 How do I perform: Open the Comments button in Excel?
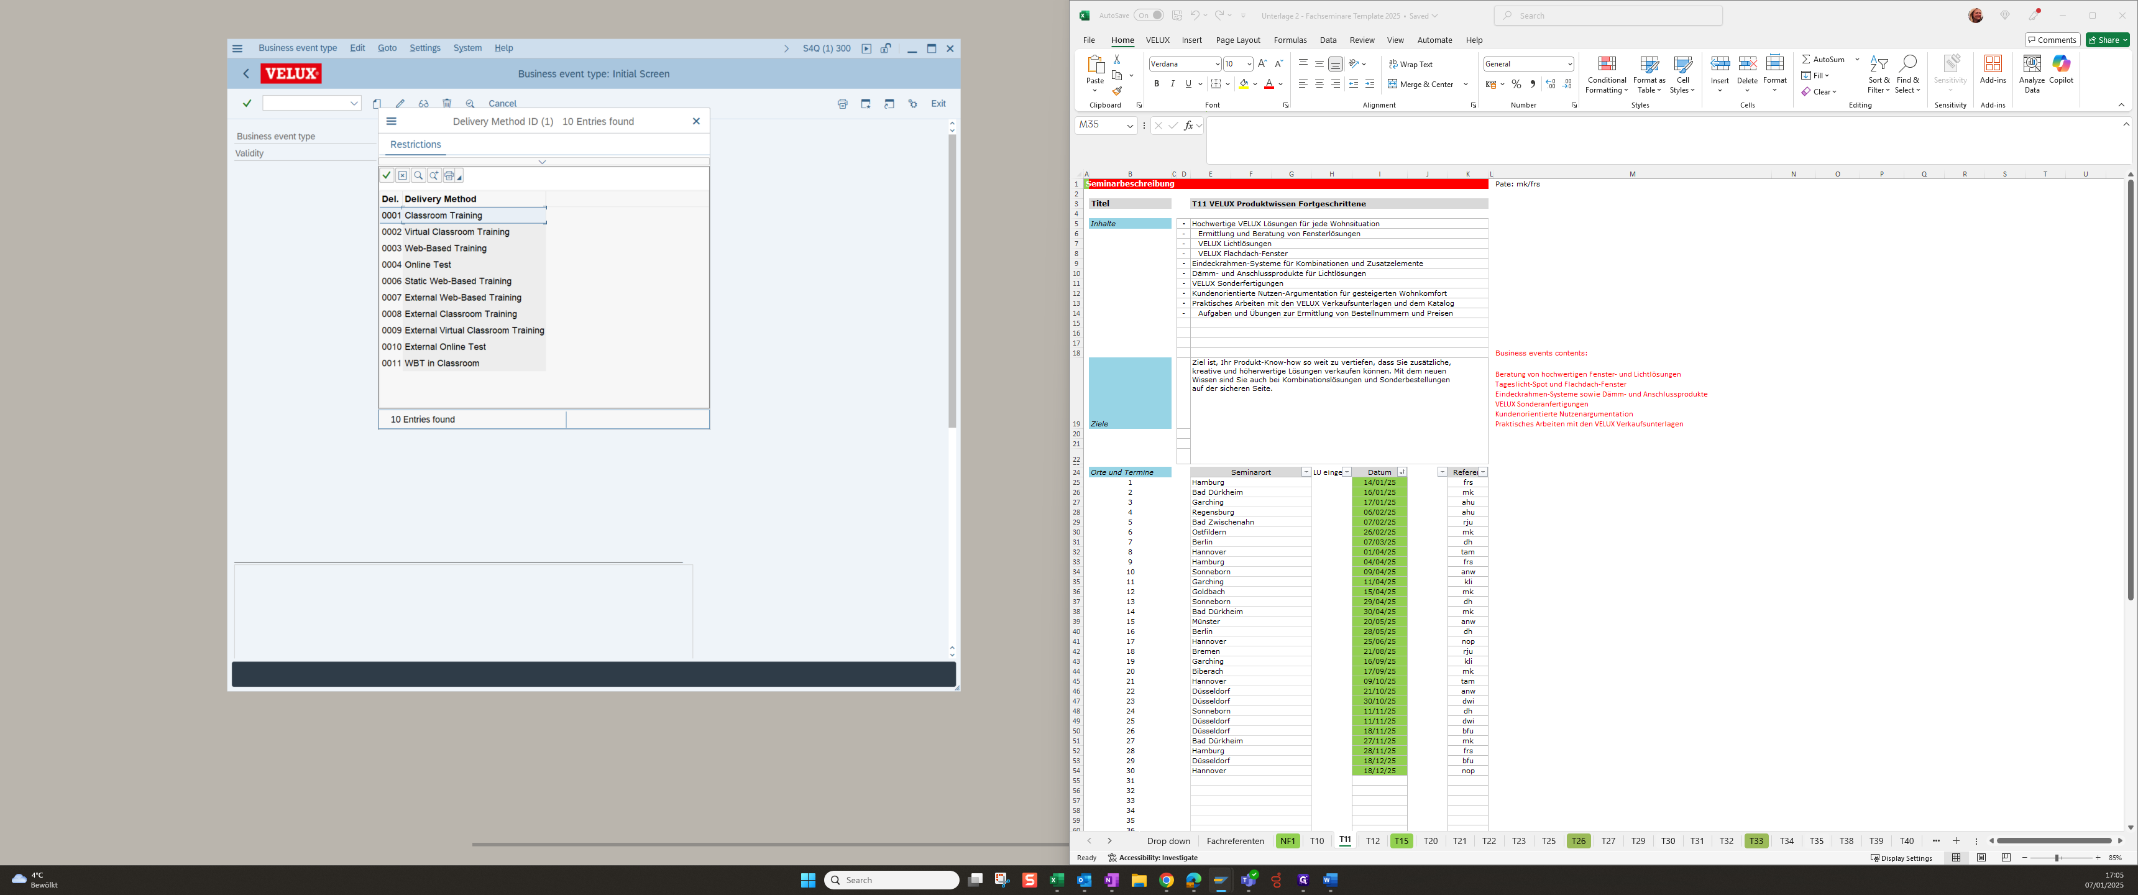pyautogui.click(x=2052, y=40)
